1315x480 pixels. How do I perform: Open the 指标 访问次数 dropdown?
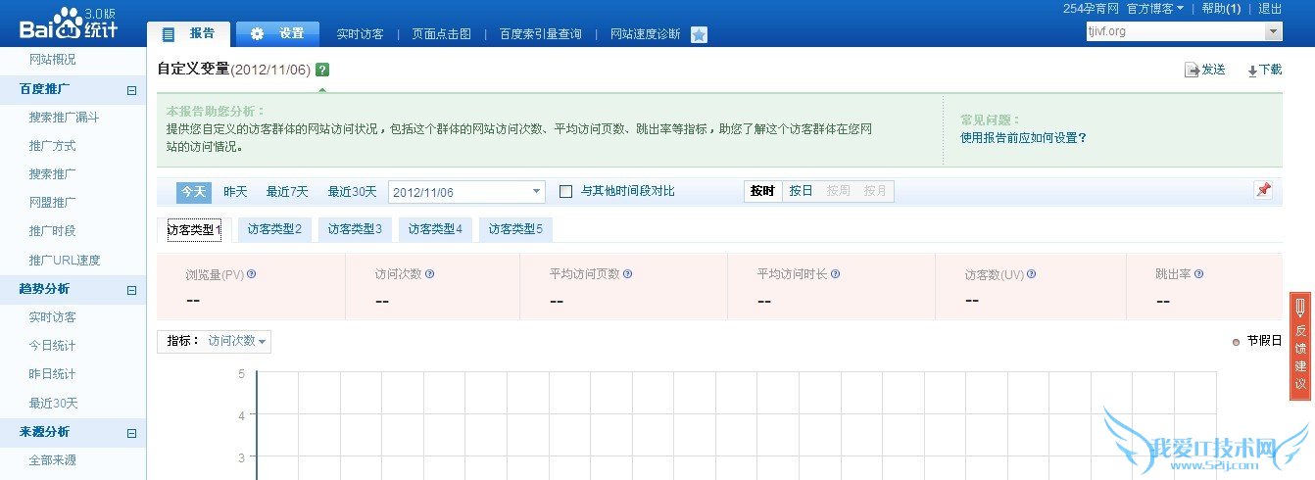click(236, 341)
